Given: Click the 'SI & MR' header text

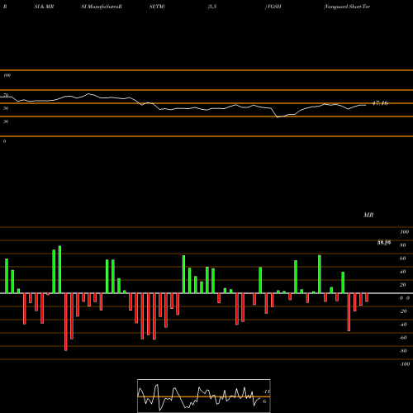Looking at the screenshot, I should coord(44,7).
